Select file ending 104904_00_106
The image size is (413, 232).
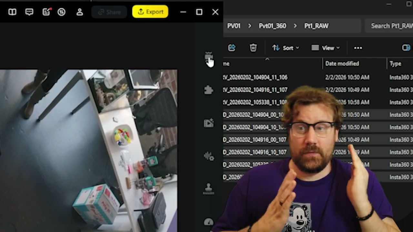pos(253,115)
